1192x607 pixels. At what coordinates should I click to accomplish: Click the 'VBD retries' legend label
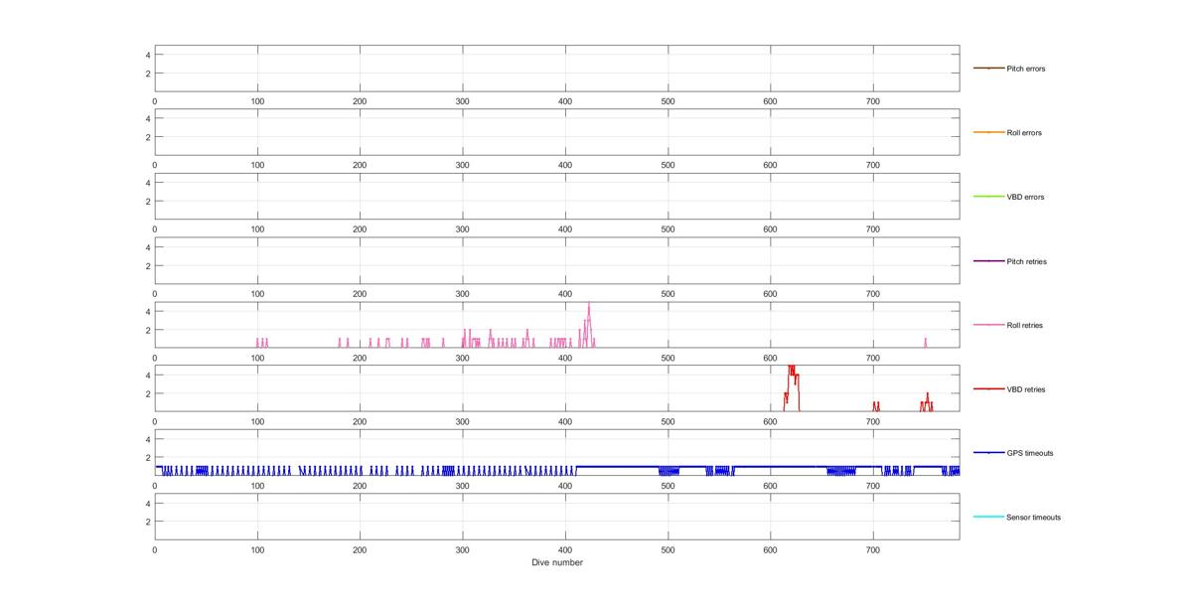tap(1025, 389)
